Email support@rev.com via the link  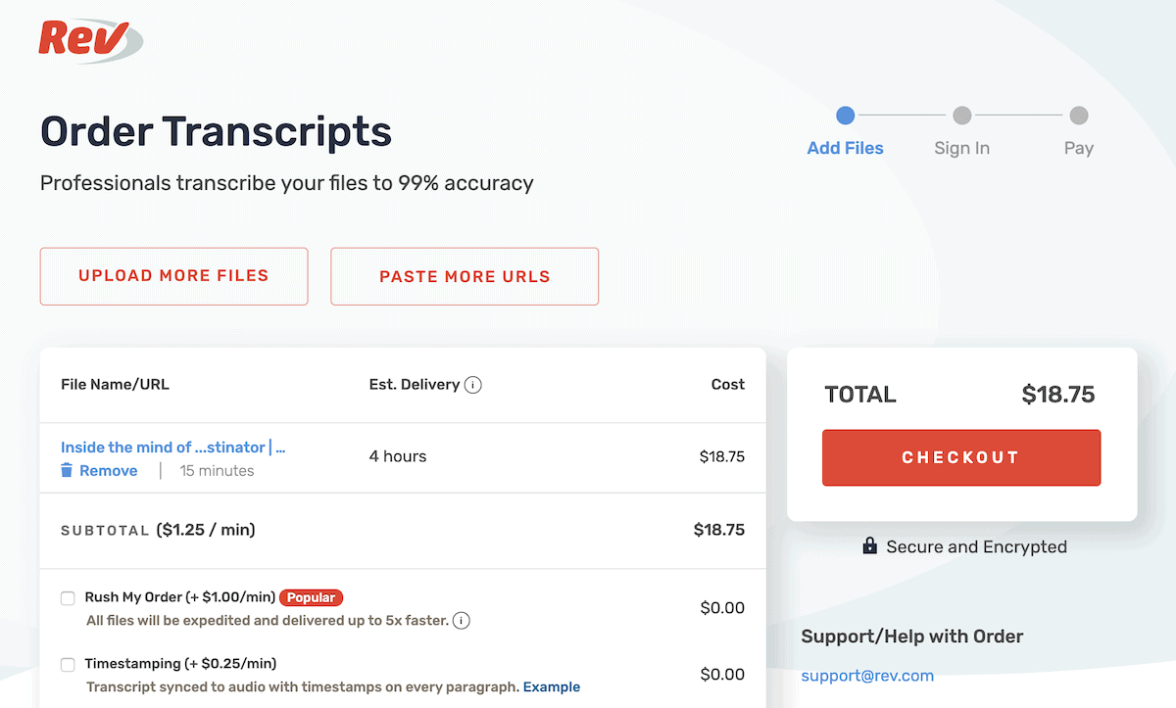click(x=867, y=676)
